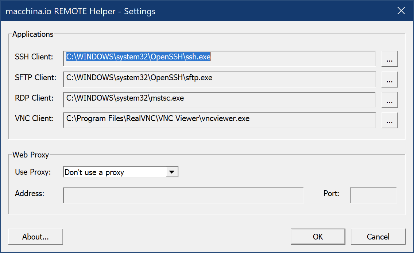Select the RDP Client mstsc.exe path field
The image size is (414, 253).
tap(220, 100)
